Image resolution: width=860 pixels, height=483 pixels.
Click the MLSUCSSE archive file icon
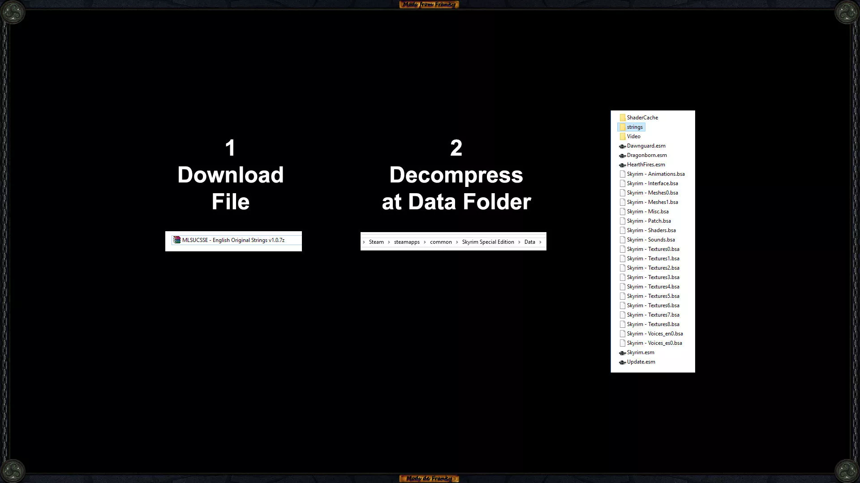177,240
